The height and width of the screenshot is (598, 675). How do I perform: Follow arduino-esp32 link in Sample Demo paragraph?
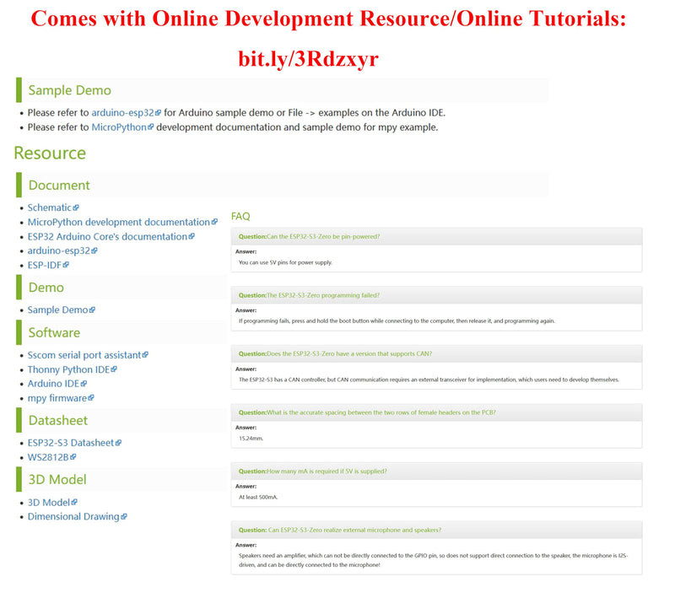(122, 112)
